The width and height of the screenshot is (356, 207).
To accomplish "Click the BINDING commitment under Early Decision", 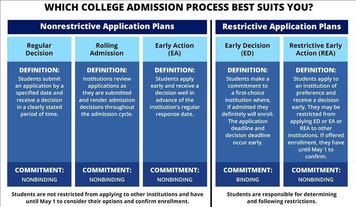I will coord(248,180).
